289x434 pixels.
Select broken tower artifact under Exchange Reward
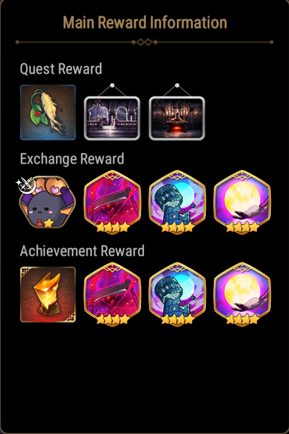click(x=177, y=202)
